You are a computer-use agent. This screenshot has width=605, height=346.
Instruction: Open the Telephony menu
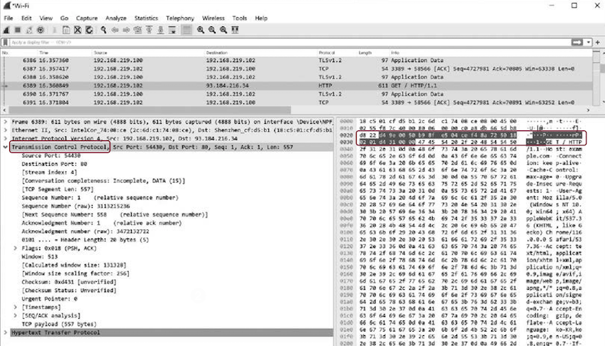[180, 18]
